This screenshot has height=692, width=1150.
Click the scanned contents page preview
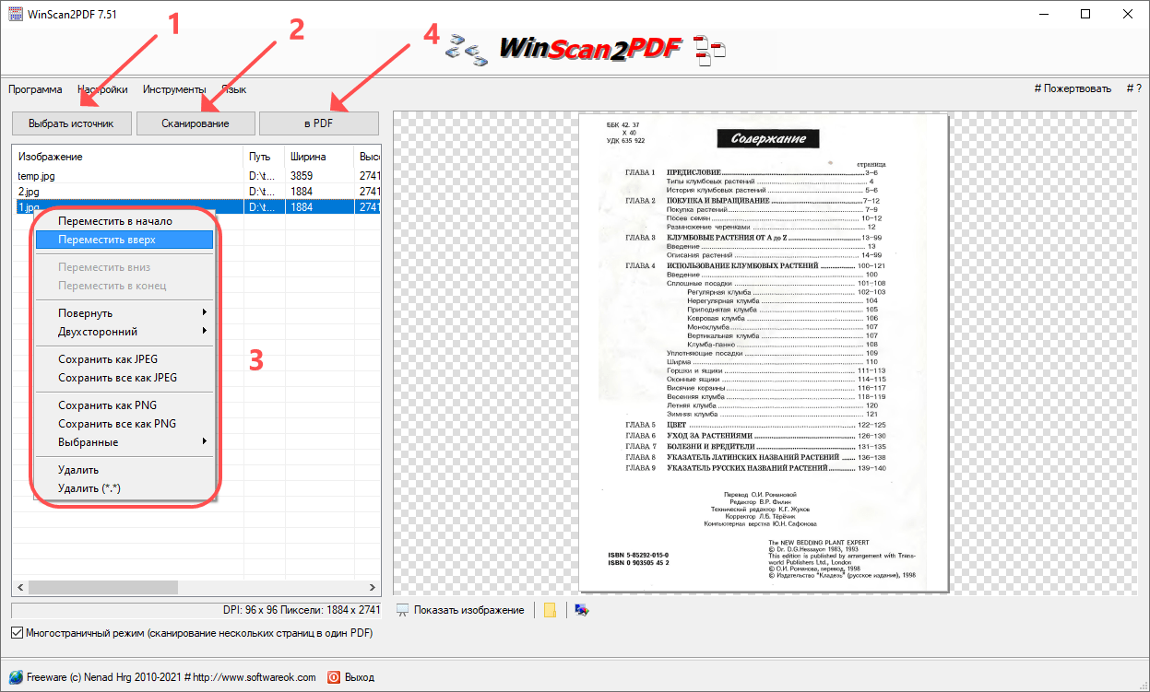764,352
